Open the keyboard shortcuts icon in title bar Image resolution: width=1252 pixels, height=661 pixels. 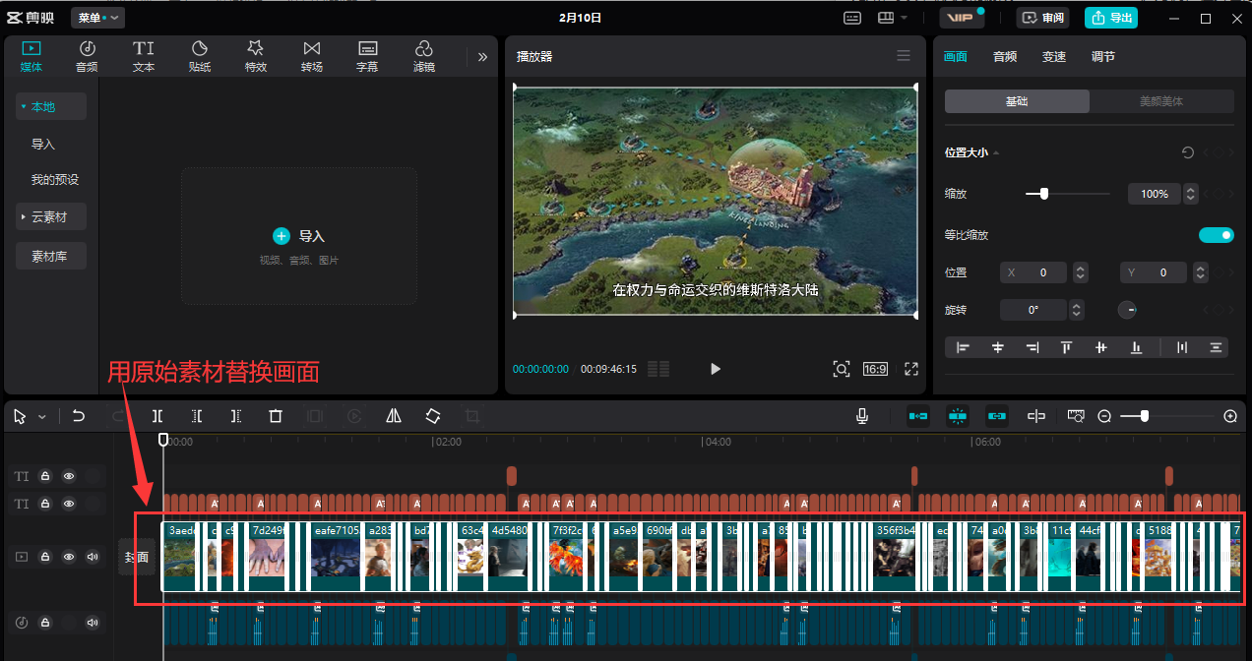[x=852, y=18]
